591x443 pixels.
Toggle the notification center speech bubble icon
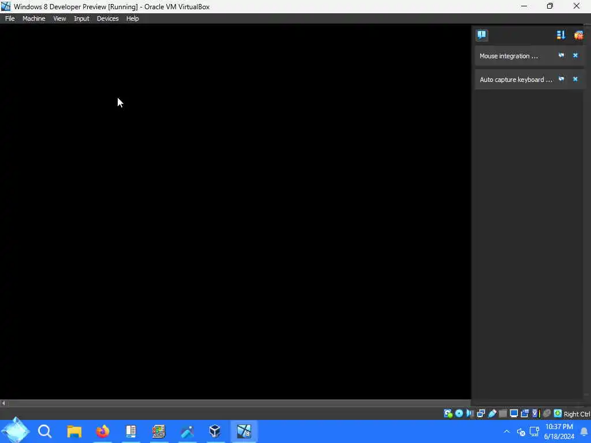[x=482, y=35]
